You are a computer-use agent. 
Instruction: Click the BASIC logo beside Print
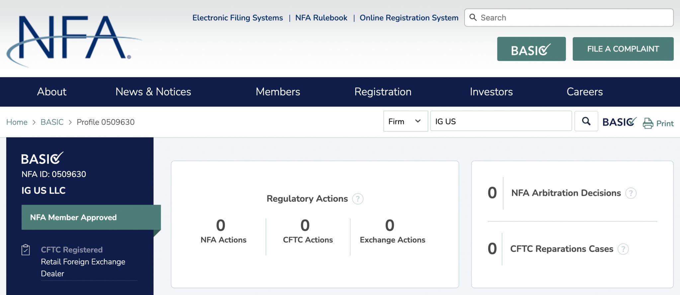tap(620, 122)
